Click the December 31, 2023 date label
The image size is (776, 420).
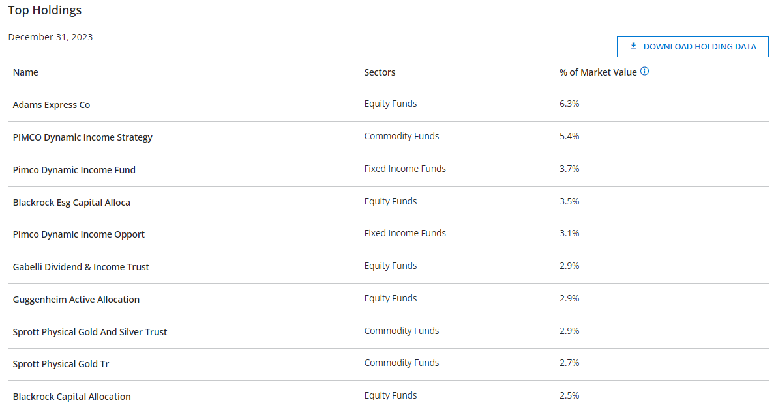[50, 37]
